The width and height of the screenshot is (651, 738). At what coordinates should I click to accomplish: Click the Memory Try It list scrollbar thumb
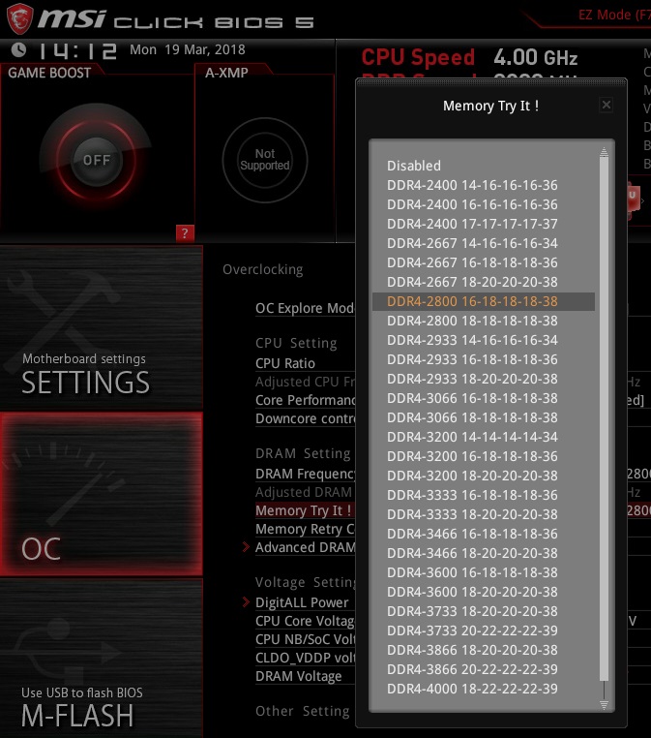[x=604, y=419]
